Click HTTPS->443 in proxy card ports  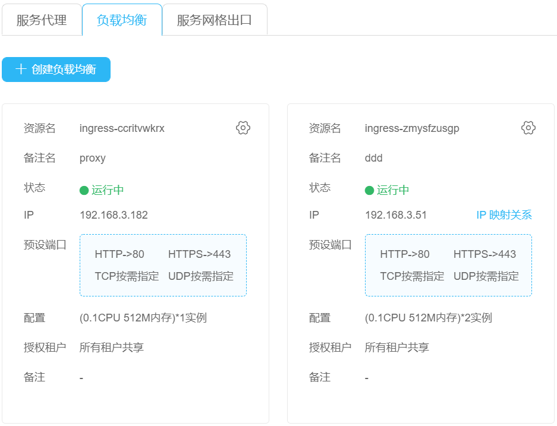199,254
